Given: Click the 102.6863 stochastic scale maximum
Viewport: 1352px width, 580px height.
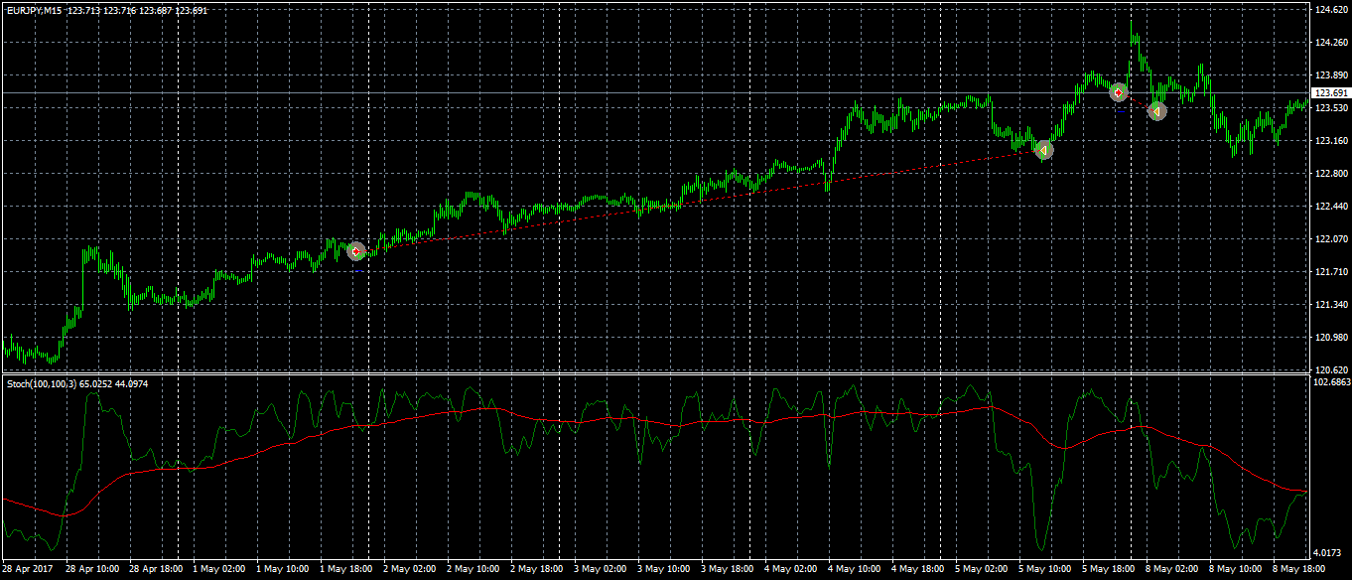Looking at the screenshot, I should pos(1332,382).
